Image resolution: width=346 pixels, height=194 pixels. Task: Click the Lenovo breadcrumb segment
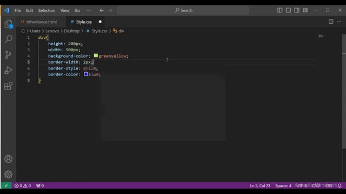click(x=52, y=31)
